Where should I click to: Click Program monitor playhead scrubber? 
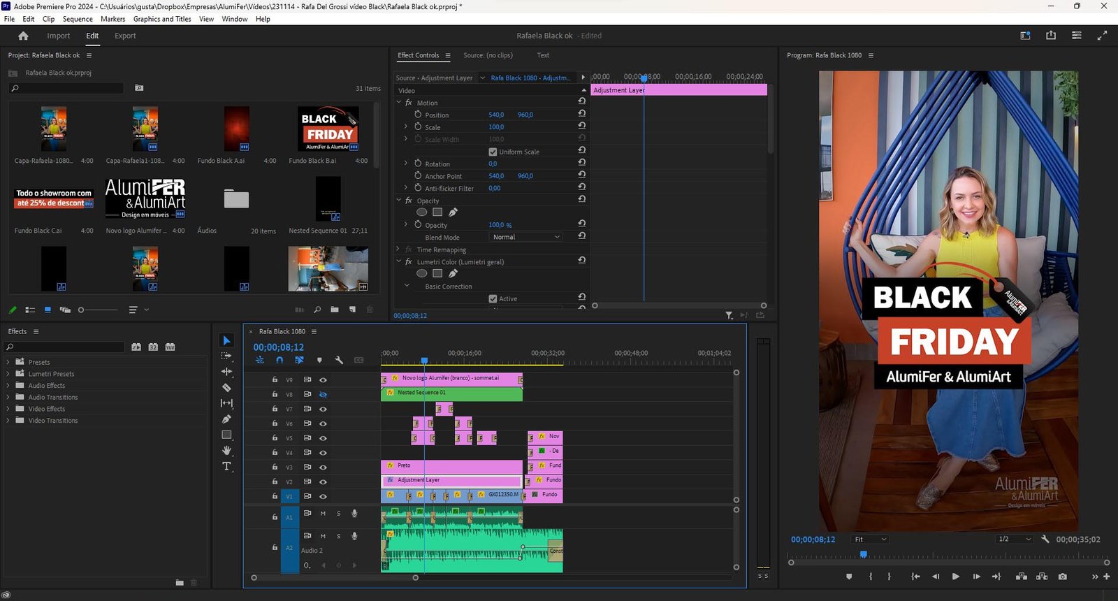(x=864, y=554)
